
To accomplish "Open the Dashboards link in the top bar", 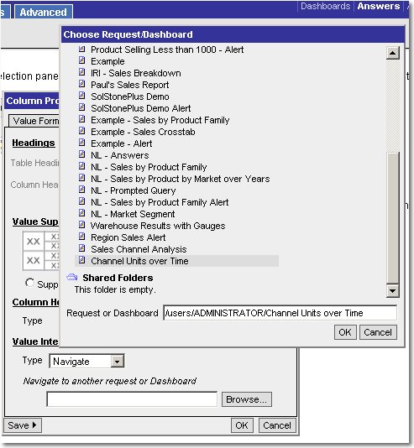I will coord(325,6).
